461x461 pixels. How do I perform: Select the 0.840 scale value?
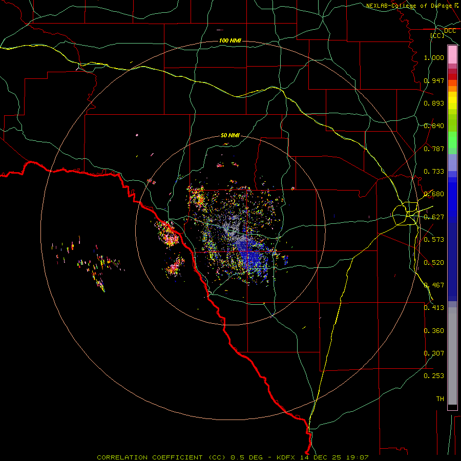[x=434, y=126]
